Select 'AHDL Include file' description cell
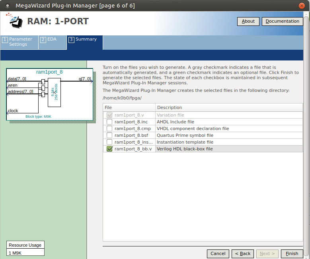Image resolution: width=310 pixels, height=259 pixels. click(229, 122)
